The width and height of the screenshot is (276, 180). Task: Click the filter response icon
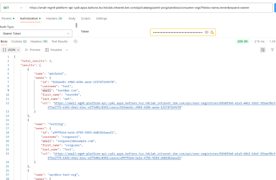[x=272, y=50]
